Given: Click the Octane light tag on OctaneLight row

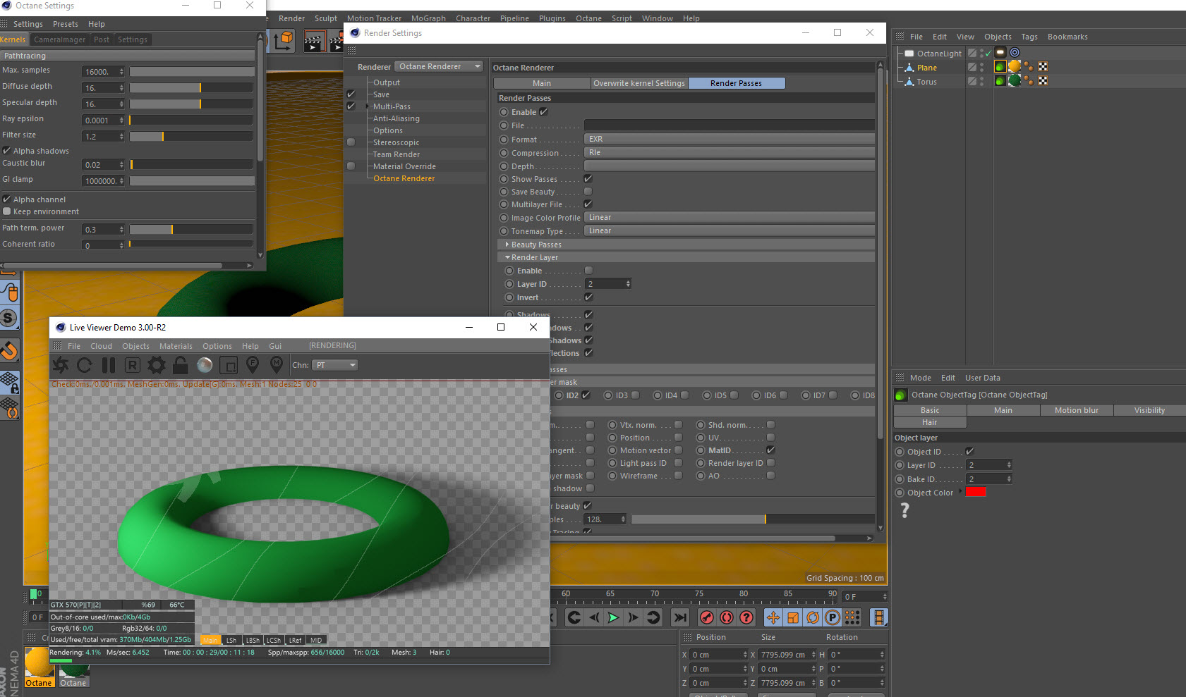Looking at the screenshot, I should point(1000,52).
